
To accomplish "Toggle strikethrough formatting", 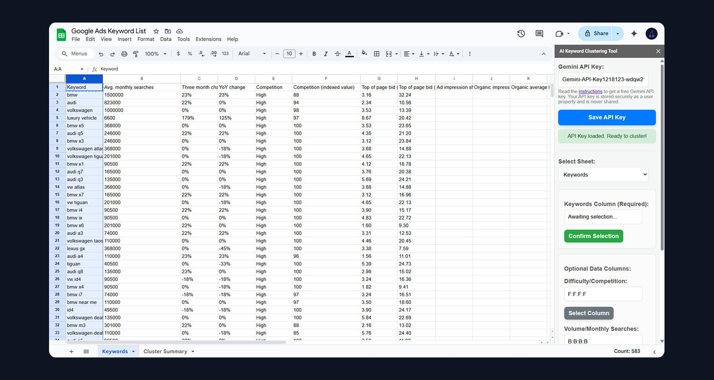I will (x=337, y=54).
